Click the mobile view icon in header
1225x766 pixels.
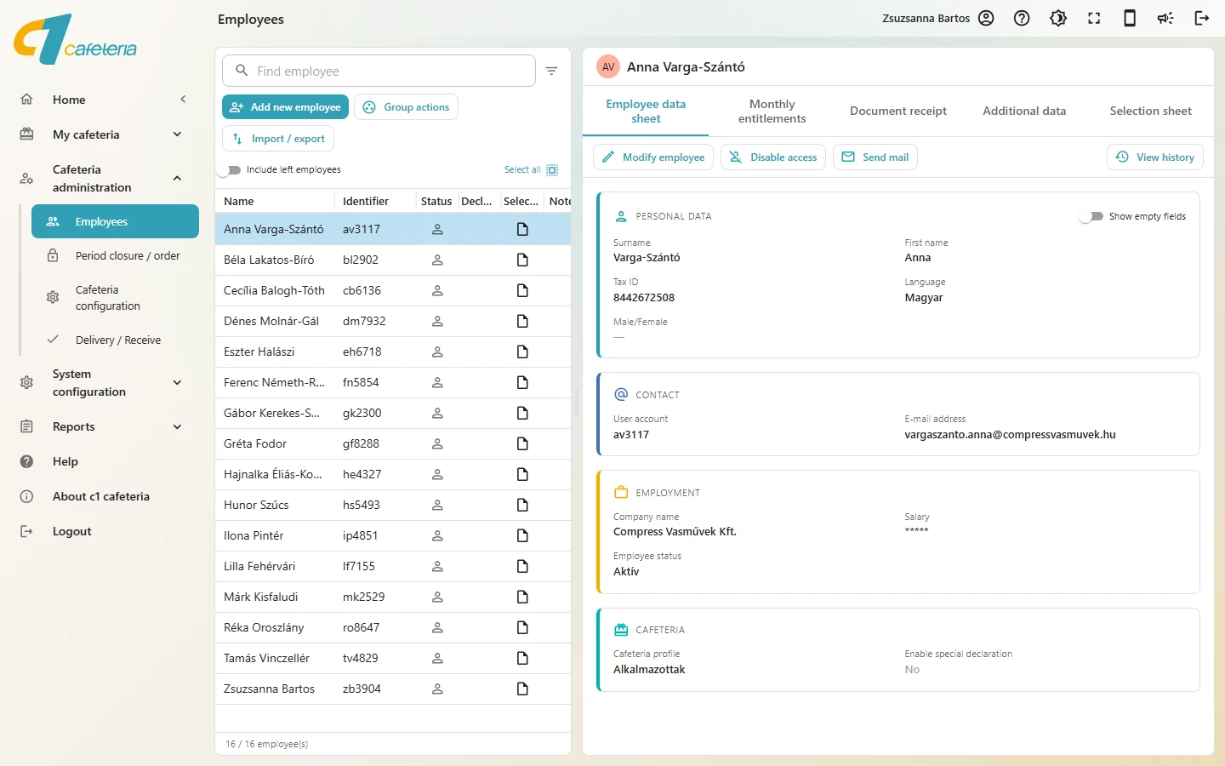pyautogui.click(x=1130, y=18)
